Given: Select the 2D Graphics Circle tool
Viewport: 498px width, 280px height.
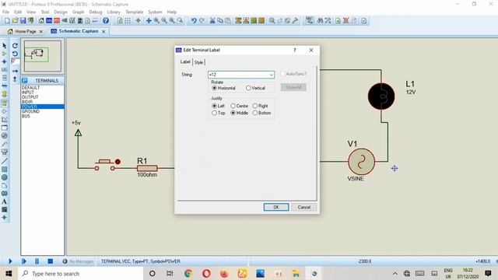Looking at the screenshot, I should coord(5,177).
